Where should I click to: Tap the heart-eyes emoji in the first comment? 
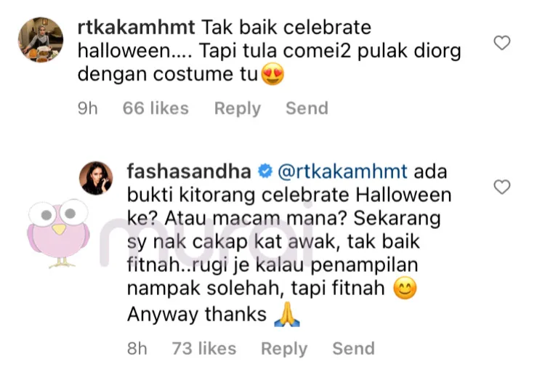272,74
